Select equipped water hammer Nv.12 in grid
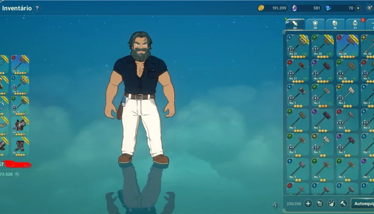374x214 pixels. point(298,46)
